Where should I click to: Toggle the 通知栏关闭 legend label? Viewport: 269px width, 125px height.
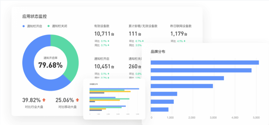59,26
